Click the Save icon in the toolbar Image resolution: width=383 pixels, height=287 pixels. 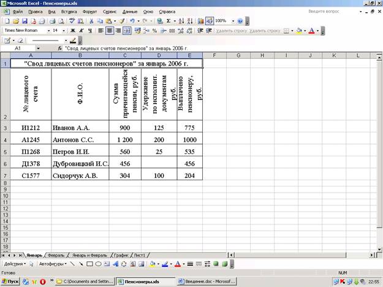pos(24,21)
